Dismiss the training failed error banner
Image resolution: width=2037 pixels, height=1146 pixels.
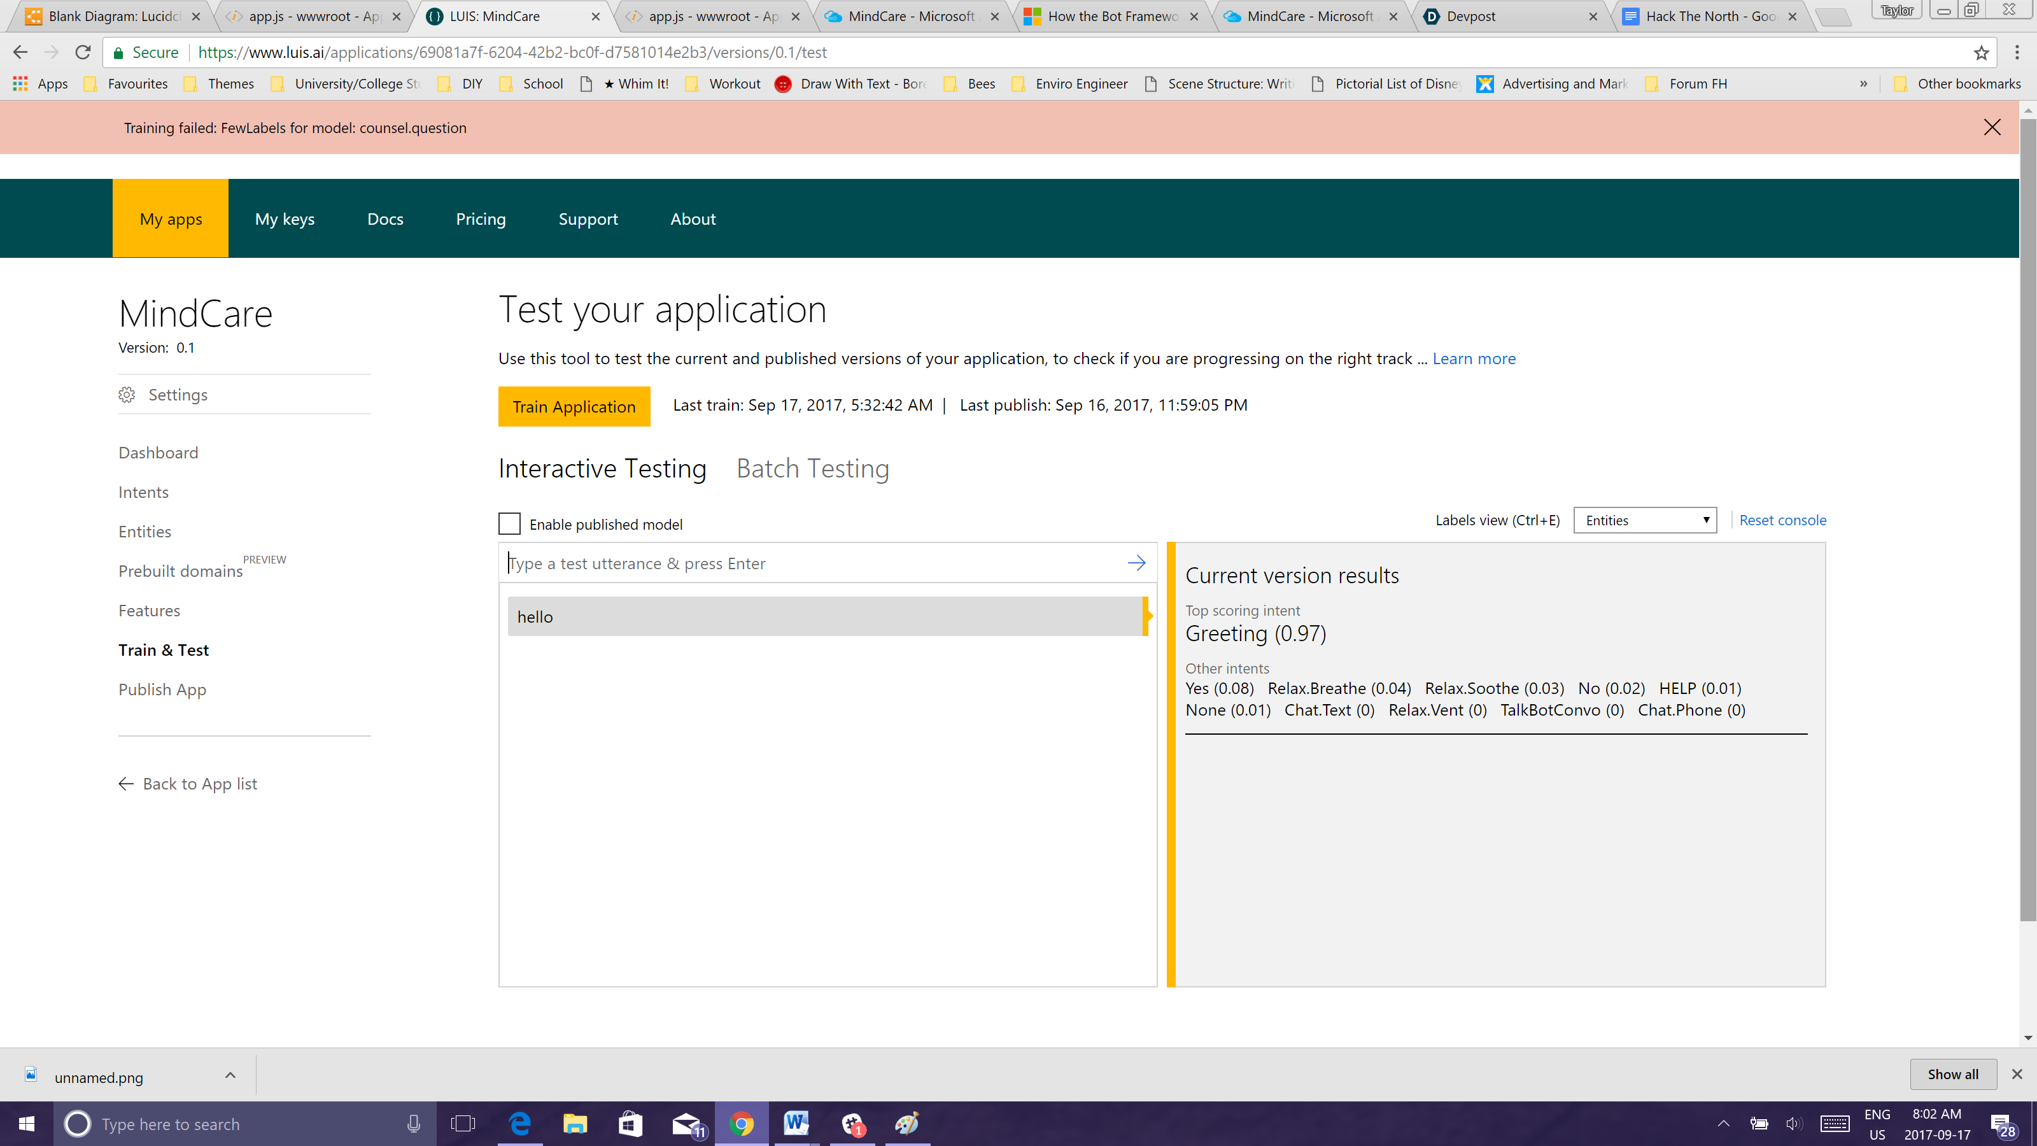[x=1991, y=127]
